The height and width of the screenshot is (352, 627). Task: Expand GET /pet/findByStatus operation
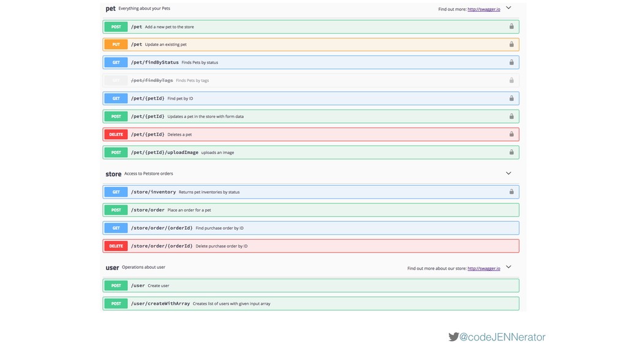310,62
